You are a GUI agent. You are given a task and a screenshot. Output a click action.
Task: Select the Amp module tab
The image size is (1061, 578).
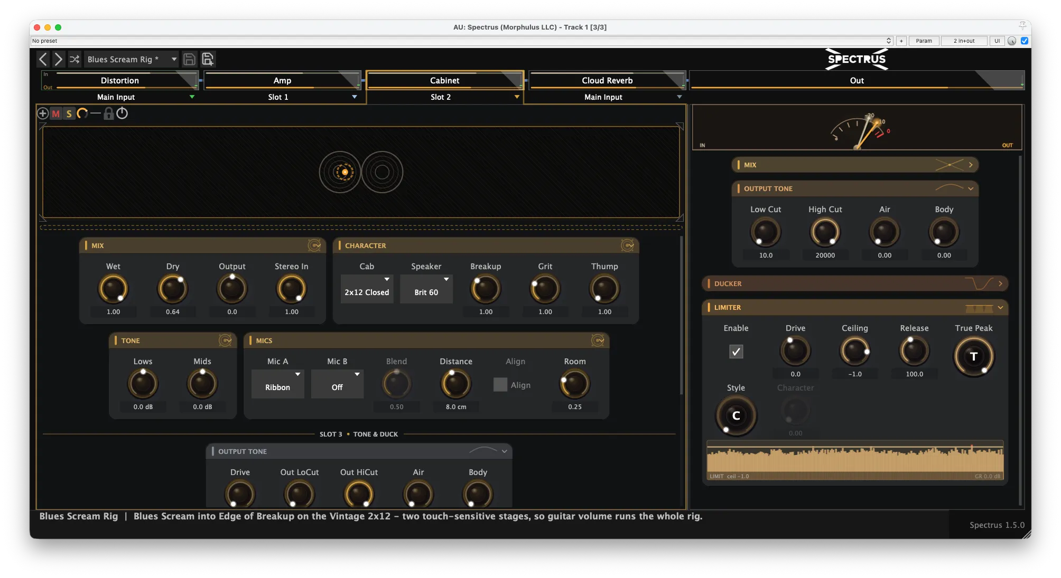click(x=282, y=80)
